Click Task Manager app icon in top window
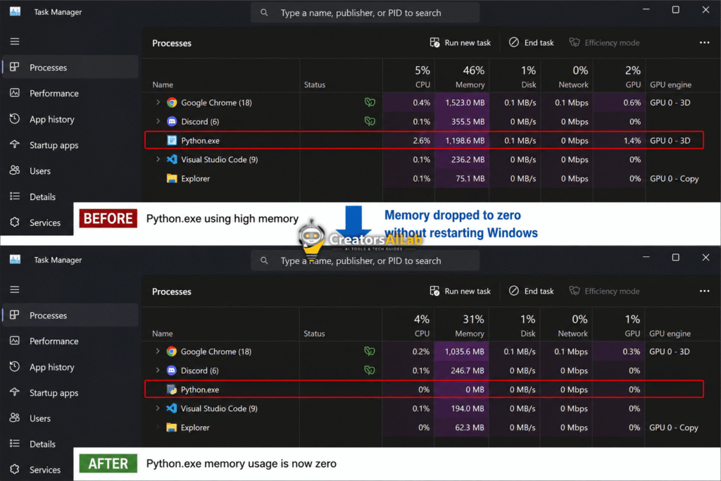 point(15,11)
